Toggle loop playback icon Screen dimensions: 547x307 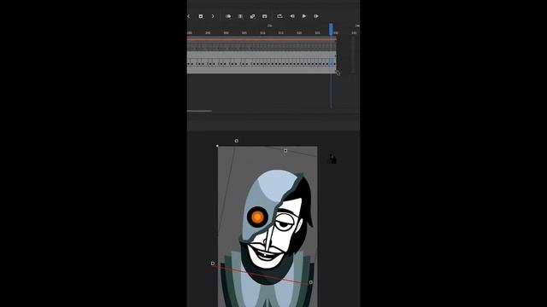[279, 16]
